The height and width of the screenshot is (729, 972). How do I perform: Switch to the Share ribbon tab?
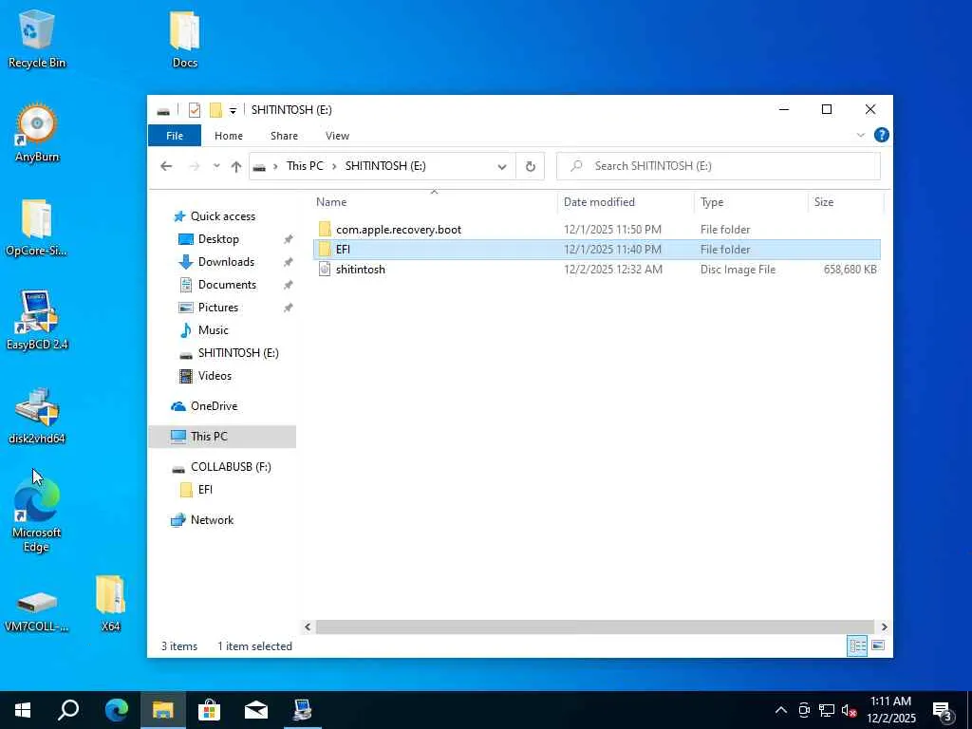[284, 136]
